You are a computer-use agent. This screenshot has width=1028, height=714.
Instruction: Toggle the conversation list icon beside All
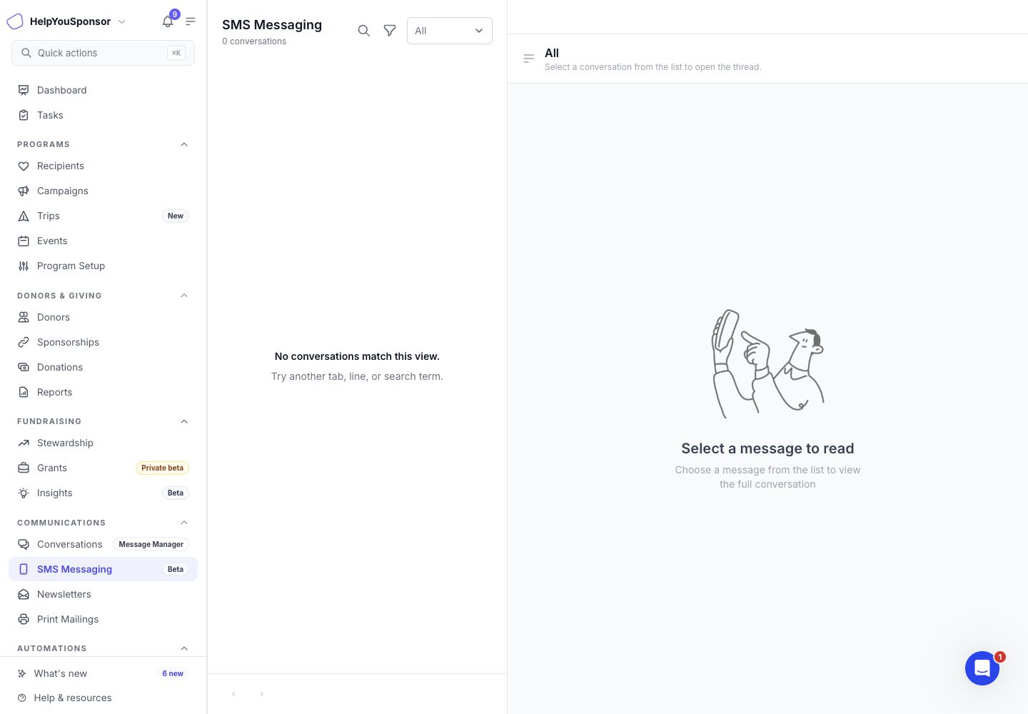coord(529,59)
